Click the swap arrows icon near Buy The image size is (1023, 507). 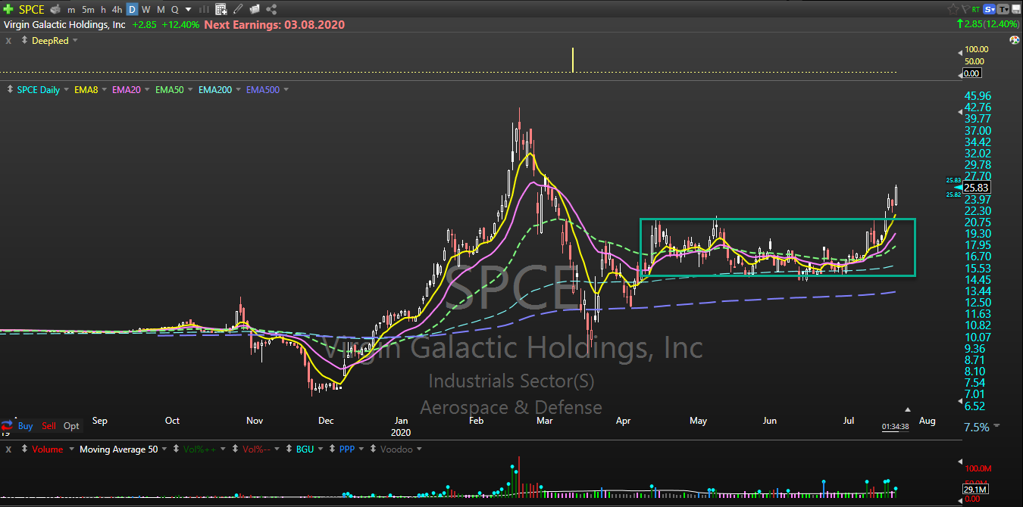pos(7,425)
